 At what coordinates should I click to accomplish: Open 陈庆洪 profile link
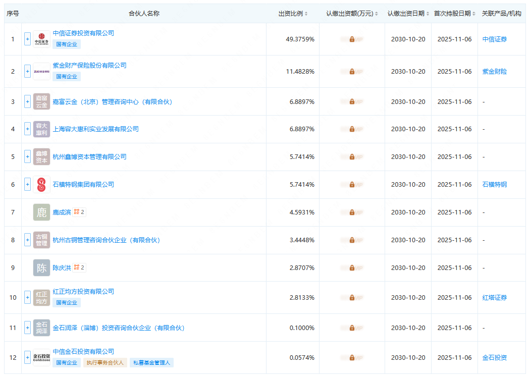[62, 268]
